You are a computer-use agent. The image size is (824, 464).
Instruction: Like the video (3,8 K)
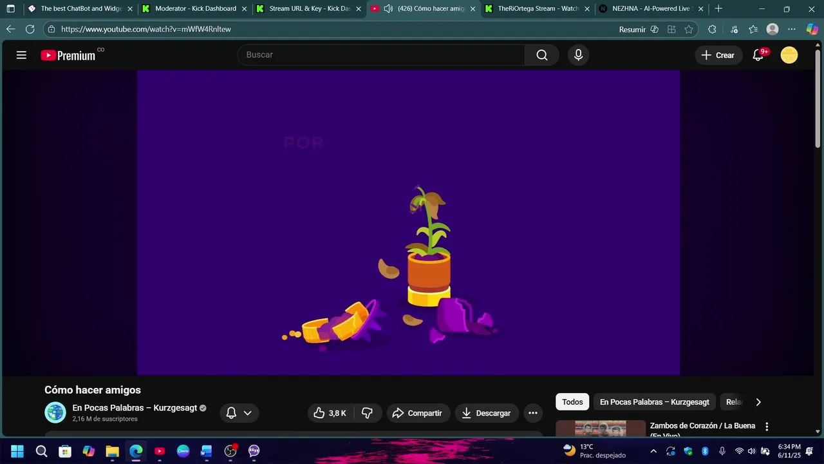point(330,413)
